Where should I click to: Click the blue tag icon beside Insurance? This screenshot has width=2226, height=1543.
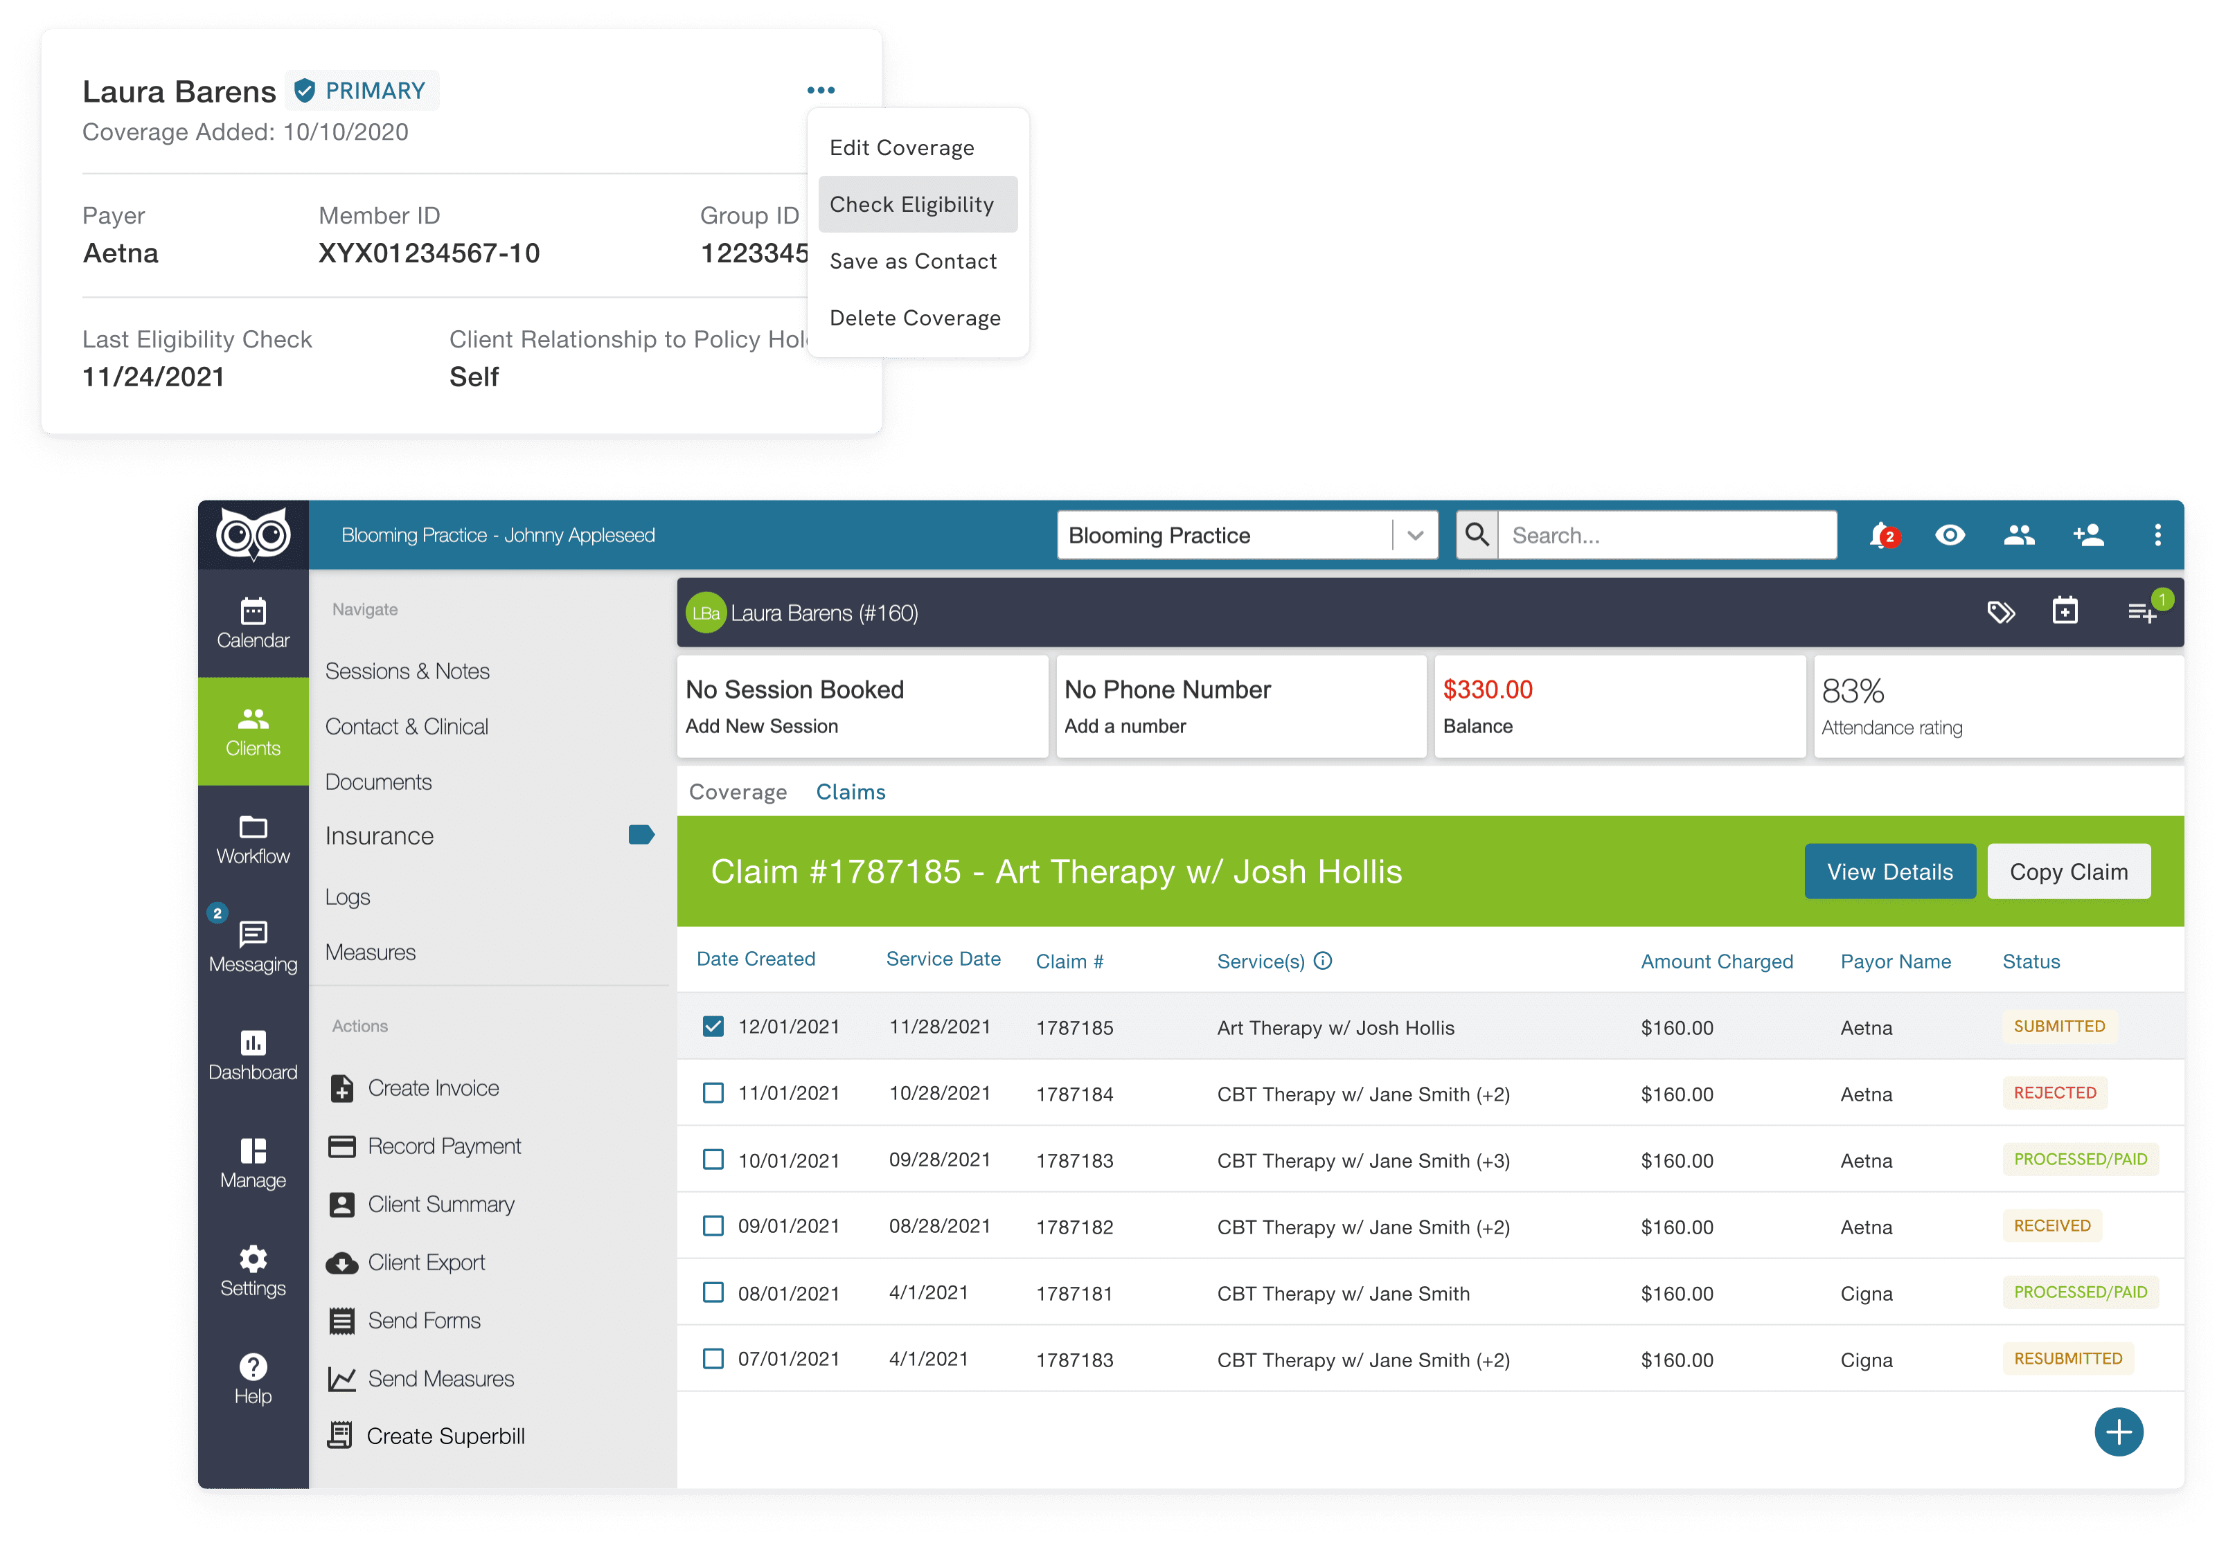[x=641, y=834]
